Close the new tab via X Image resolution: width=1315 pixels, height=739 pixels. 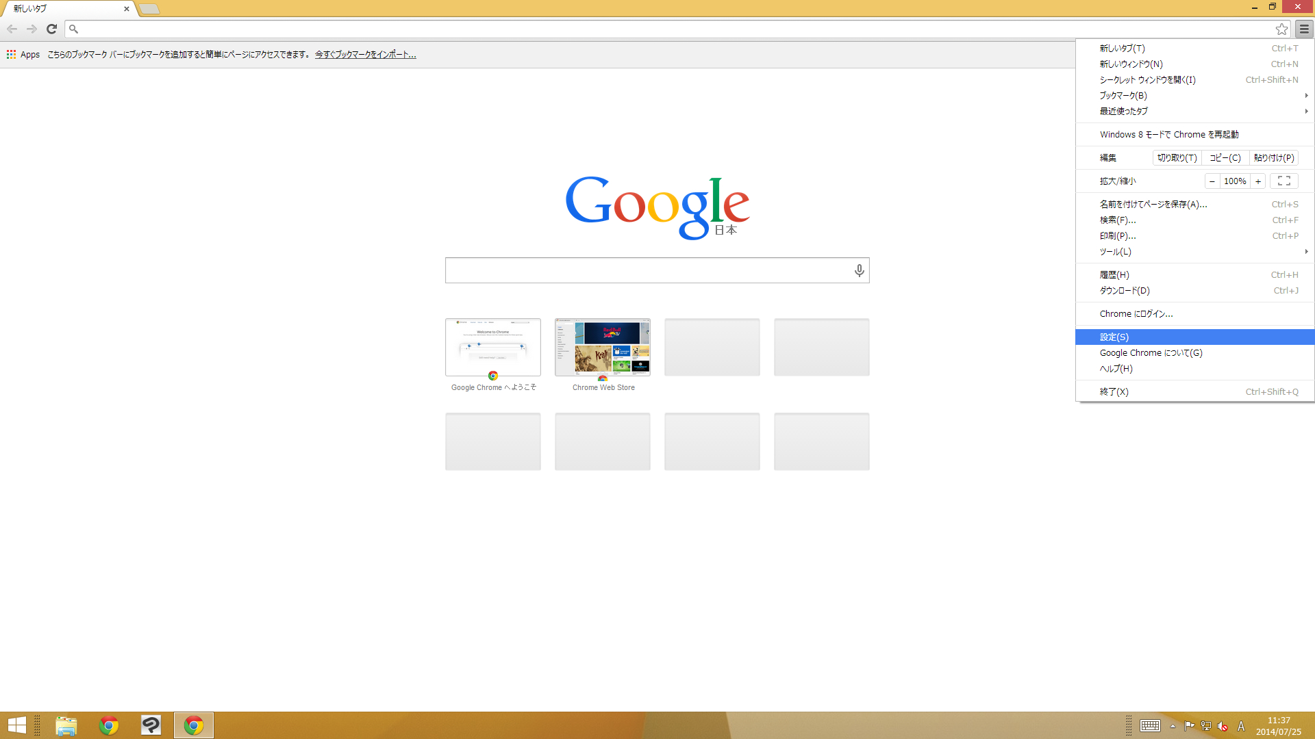point(126,9)
